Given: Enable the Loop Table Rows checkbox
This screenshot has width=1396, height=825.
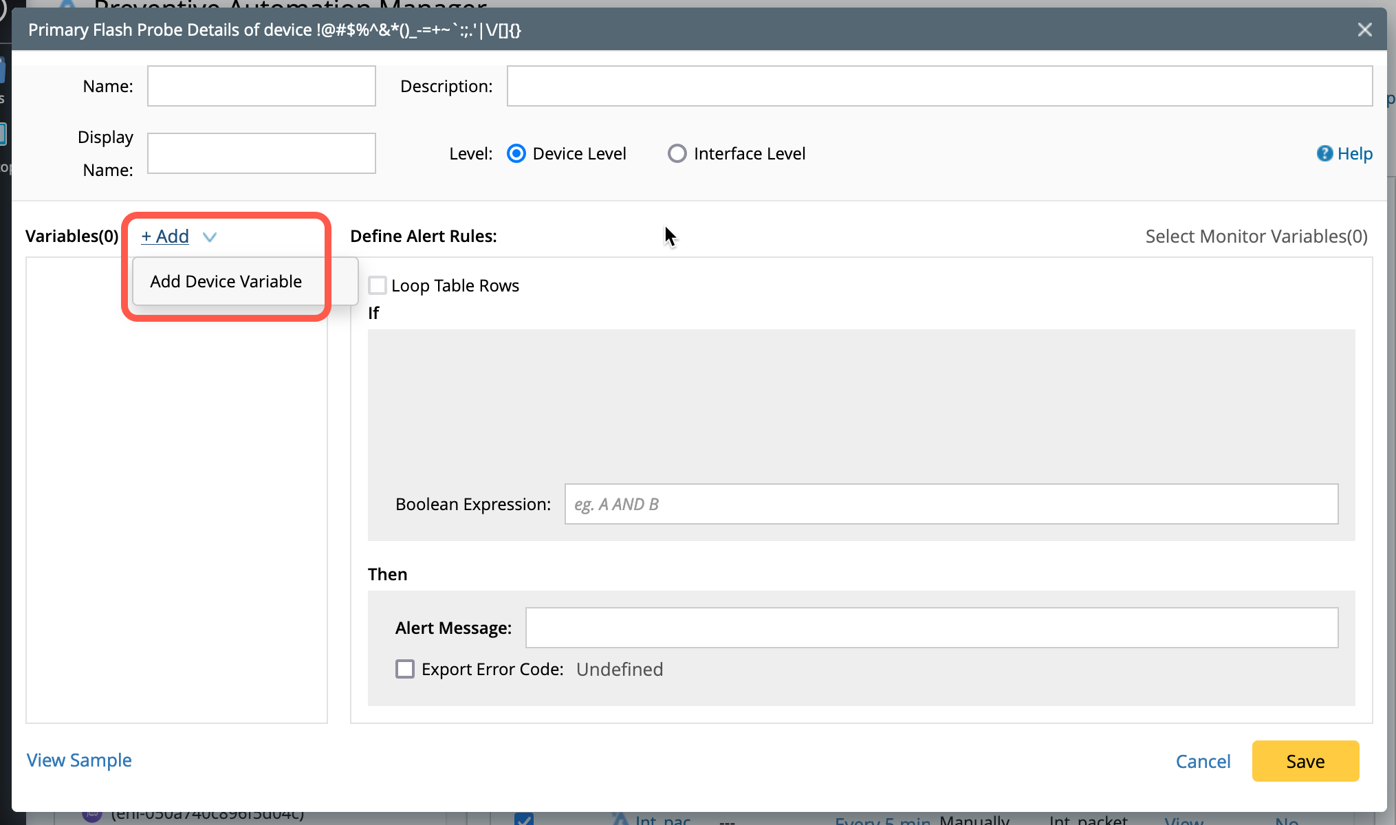Looking at the screenshot, I should click(378, 285).
